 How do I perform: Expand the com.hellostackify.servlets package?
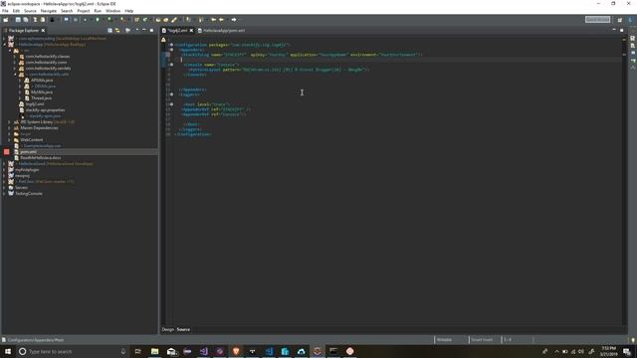(15, 69)
